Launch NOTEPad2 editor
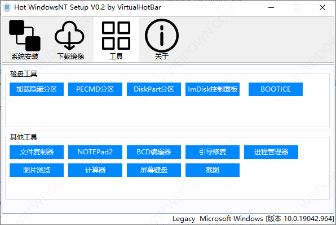336x225 pixels. (95, 152)
